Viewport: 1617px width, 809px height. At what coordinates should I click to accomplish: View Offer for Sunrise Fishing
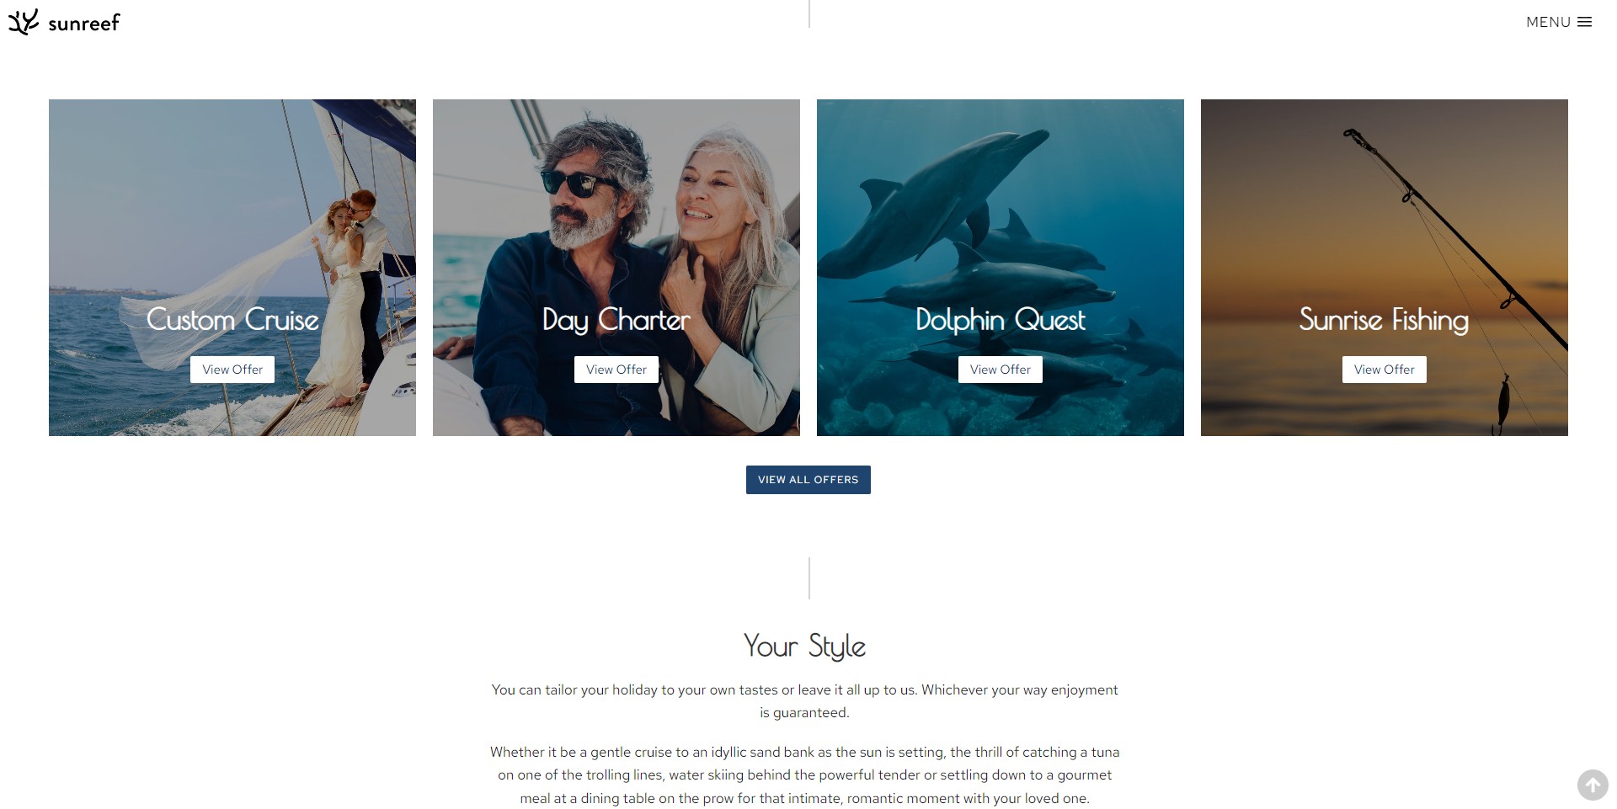(x=1385, y=370)
